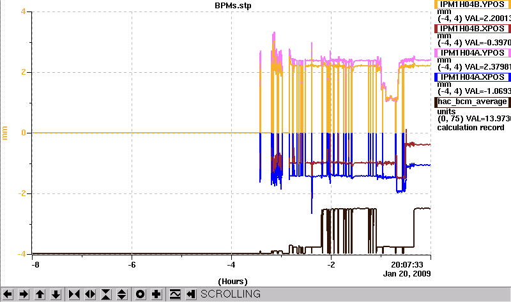The width and height of the screenshot is (511, 302).
Task: Click the 20:07:33 timestamp label
Action: [x=407, y=264]
